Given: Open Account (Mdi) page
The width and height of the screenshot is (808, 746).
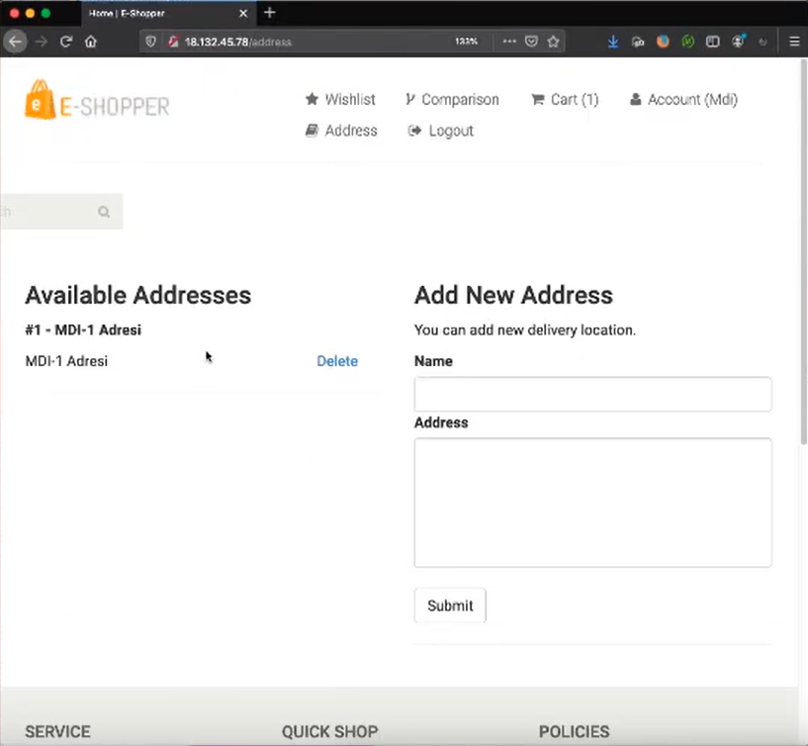Looking at the screenshot, I should (683, 99).
